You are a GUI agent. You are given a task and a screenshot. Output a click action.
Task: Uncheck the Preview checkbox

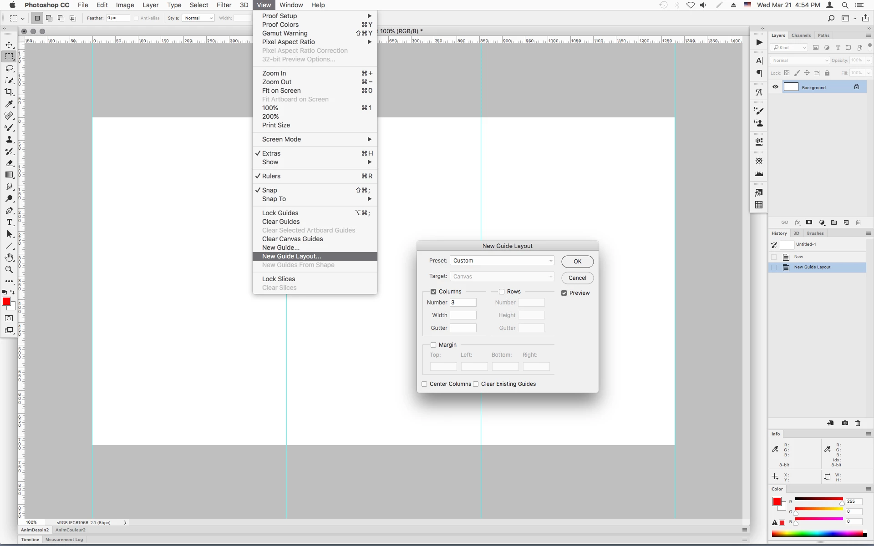564,293
